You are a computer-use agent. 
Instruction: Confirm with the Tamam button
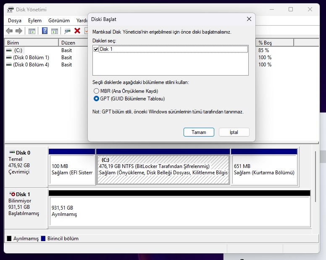[x=199, y=132]
